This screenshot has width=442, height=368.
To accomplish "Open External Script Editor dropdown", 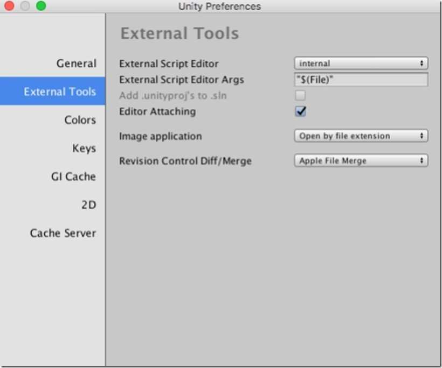I will (x=361, y=63).
